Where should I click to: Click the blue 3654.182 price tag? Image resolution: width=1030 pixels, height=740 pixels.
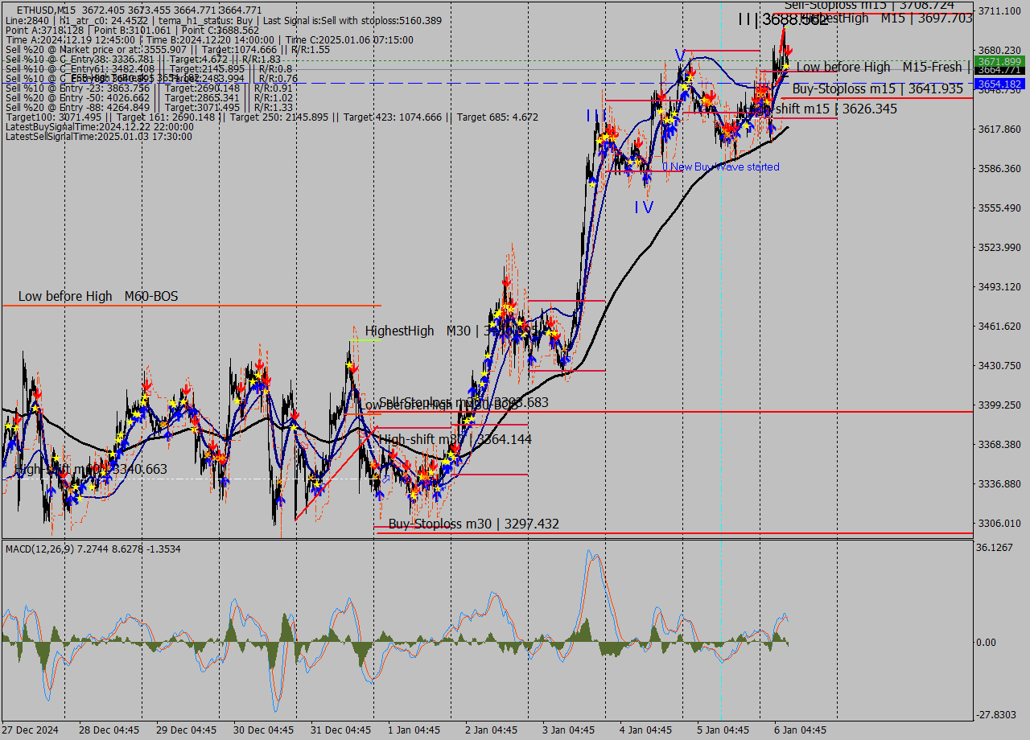(999, 84)
